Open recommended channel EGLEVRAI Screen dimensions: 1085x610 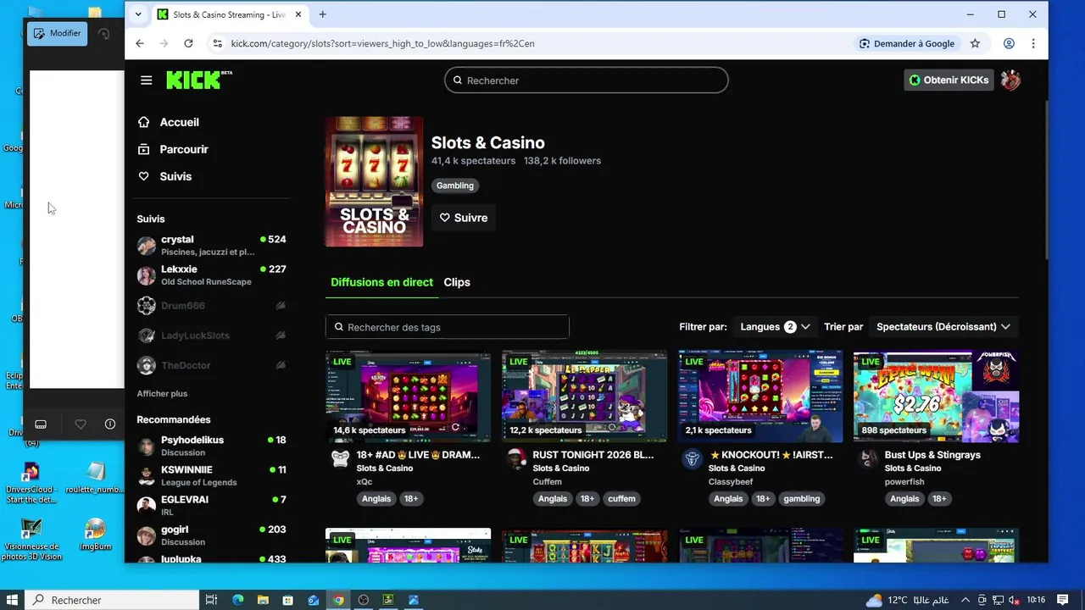pyautogui.click(x=212, y=506)
